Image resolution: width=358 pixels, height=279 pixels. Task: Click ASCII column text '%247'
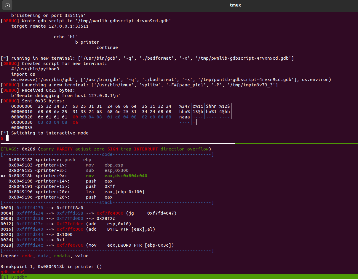[x=185, y=106]
